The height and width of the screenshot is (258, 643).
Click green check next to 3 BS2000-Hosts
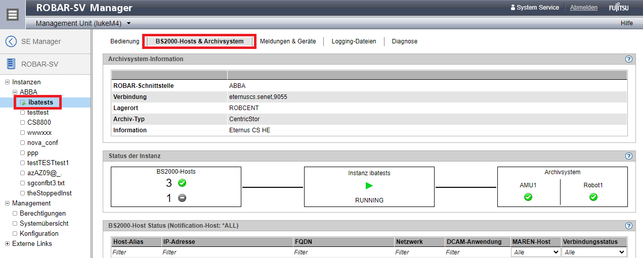[x=182, y=183]
